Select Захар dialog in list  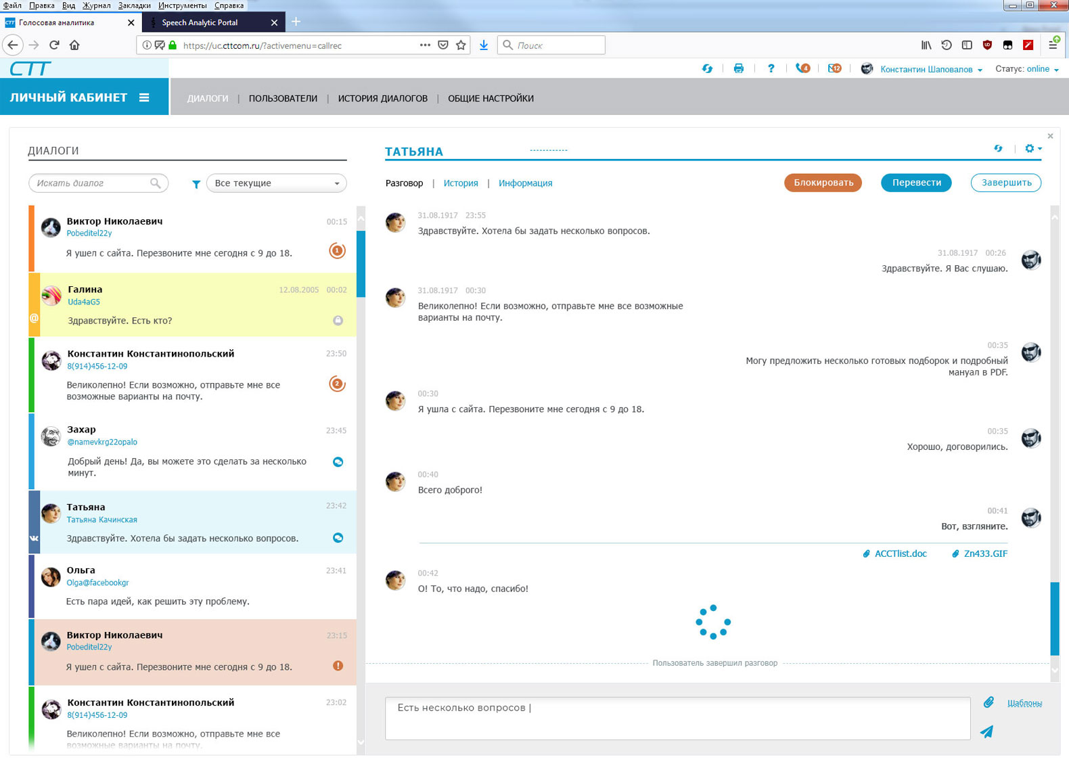tap(193, 452)
